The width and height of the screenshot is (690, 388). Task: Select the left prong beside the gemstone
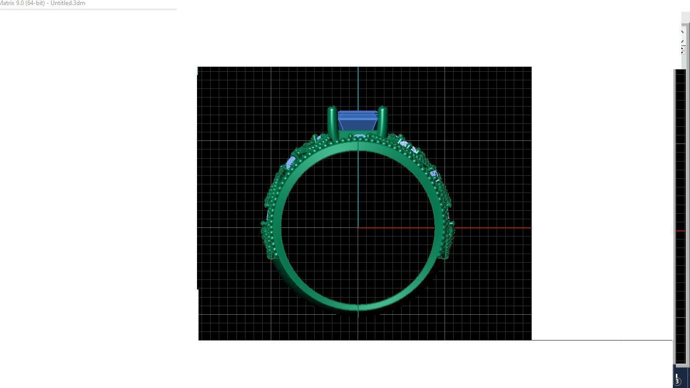(x=332, y=122)
